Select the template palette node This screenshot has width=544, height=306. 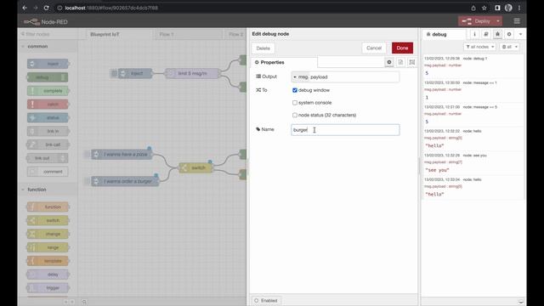coord(48,261)
